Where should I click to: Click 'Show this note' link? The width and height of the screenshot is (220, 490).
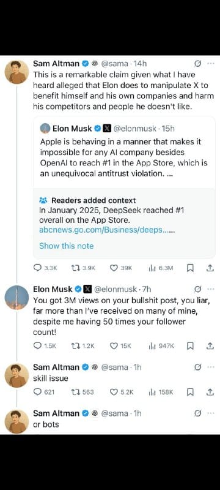tap(67, 246)
